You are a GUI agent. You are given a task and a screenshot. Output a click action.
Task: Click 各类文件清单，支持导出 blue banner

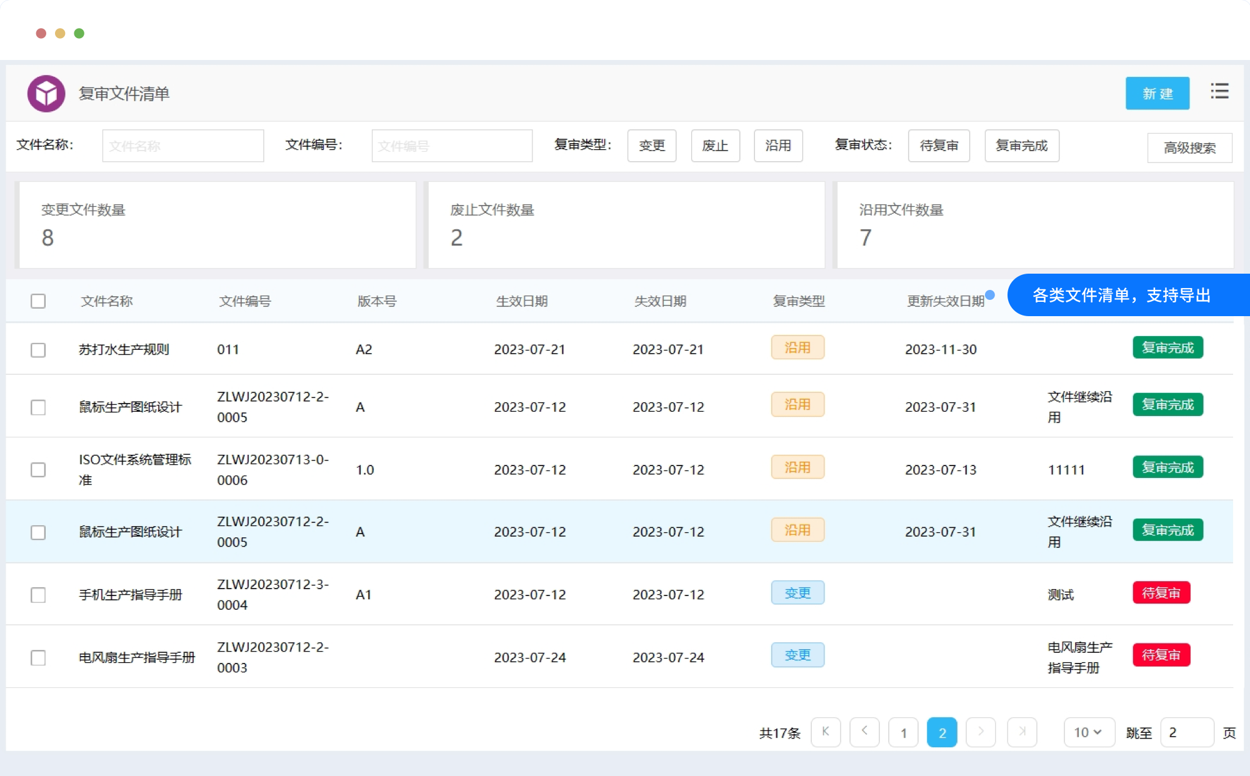1121,295
